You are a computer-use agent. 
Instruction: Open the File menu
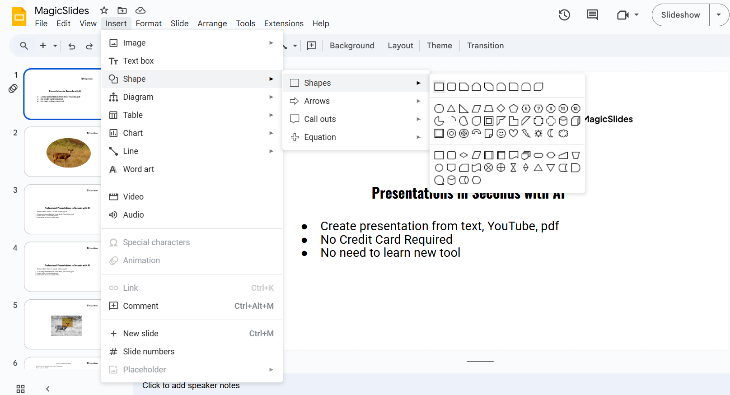(x=41, y=23)
